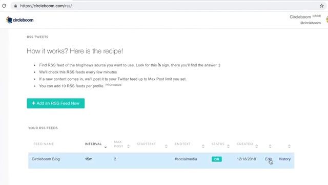Click the browser reload icon
The image size is (328, 185).
4,6
